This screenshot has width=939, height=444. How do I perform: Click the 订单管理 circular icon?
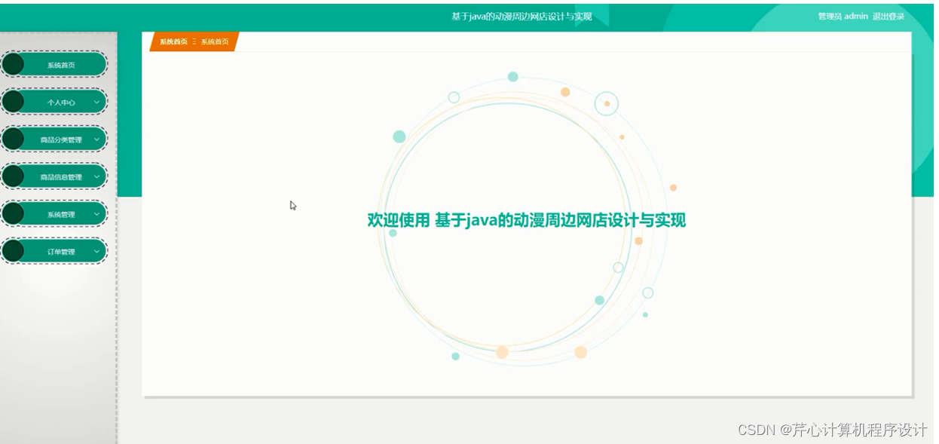14,250
